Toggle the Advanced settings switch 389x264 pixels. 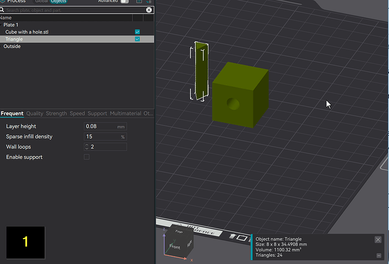tap(125, 2)
